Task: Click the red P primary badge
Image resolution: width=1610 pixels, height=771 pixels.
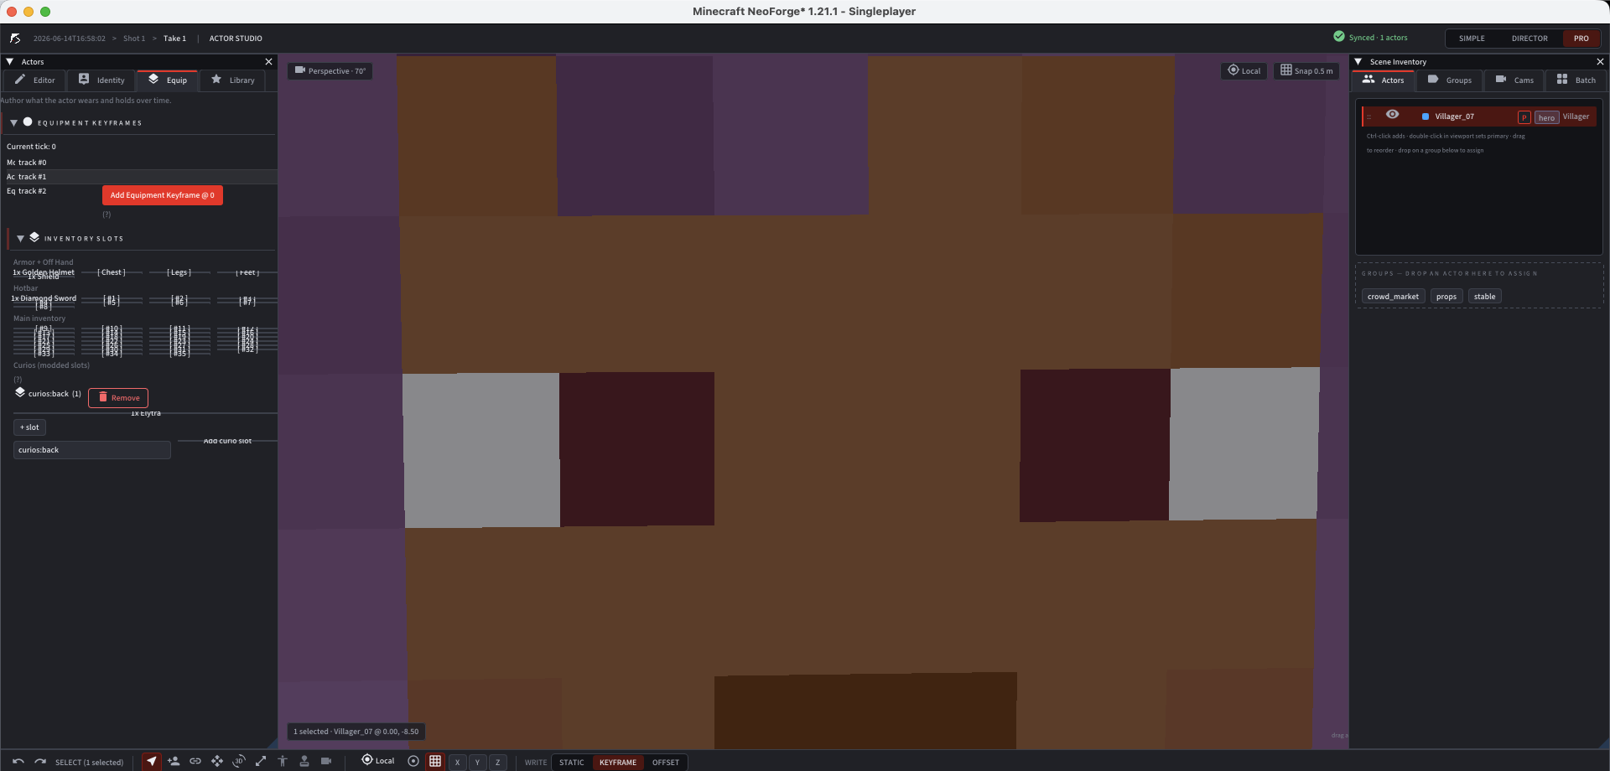Action: click(x=1524, y=117)
